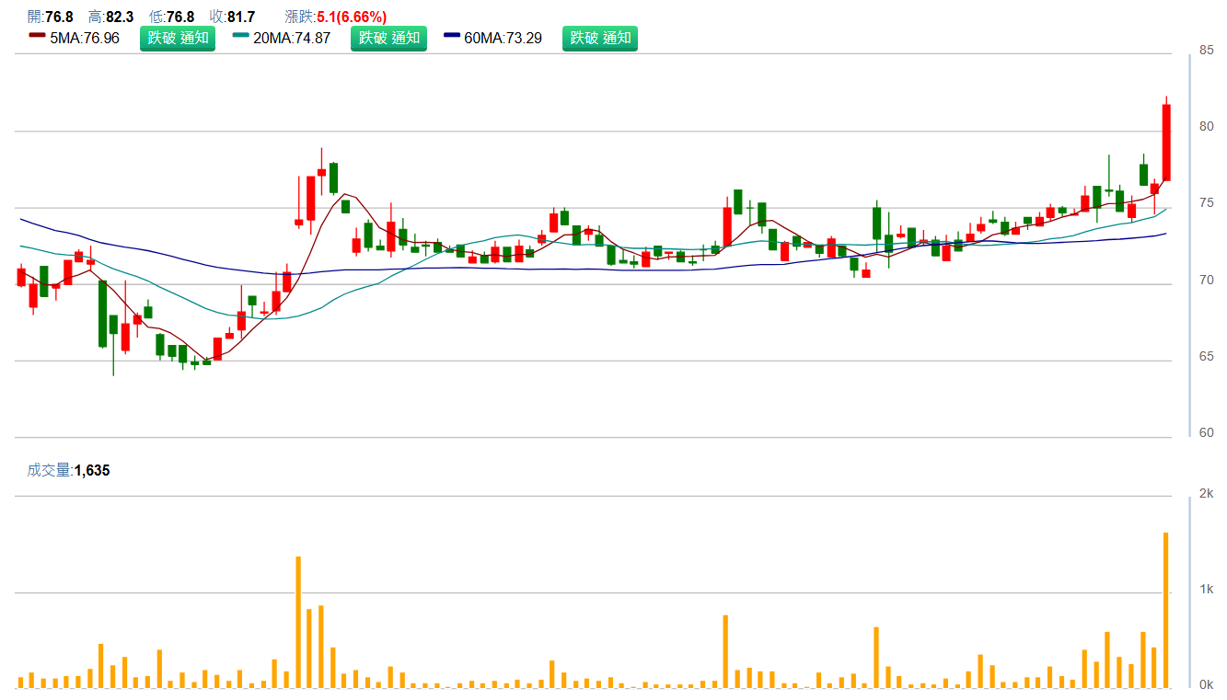The image size is (1227, 700).
Task: Click the 0k volume axis label
Action: (1206, 685)
